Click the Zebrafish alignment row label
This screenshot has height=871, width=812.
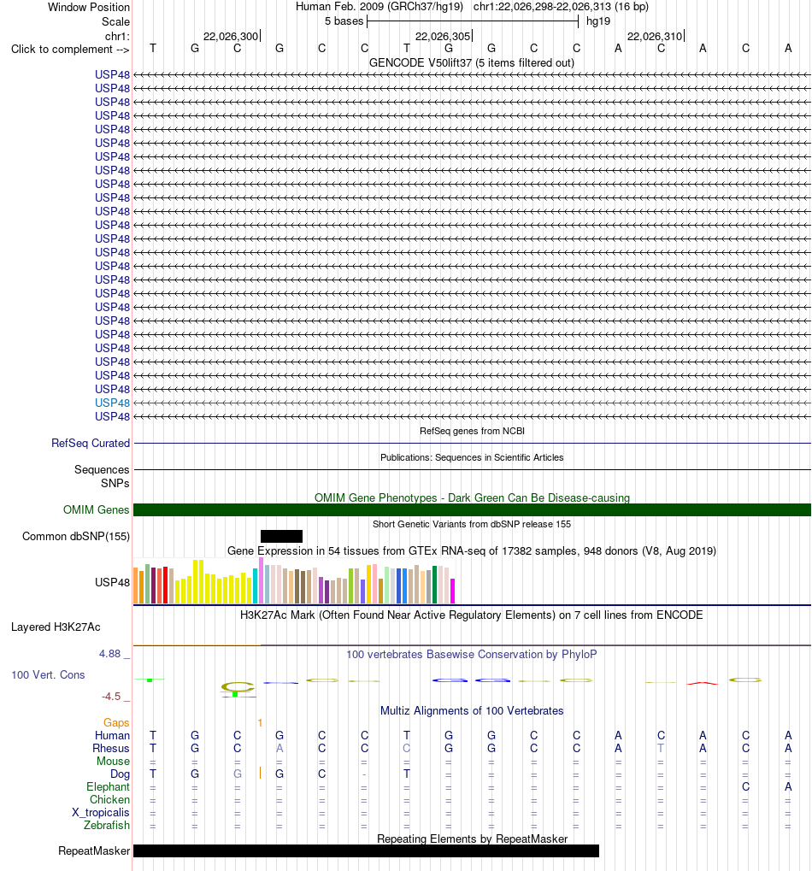[x=107, y=825]
